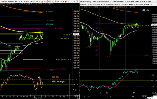
Task: Click 'YH 1826.74' label in the 15-Min chart
Action: (x=67, y=35)
